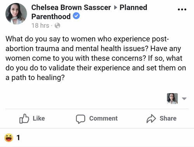Click the word Parenthood beside verified badge

pyautogui.click(x=51, y=17)
